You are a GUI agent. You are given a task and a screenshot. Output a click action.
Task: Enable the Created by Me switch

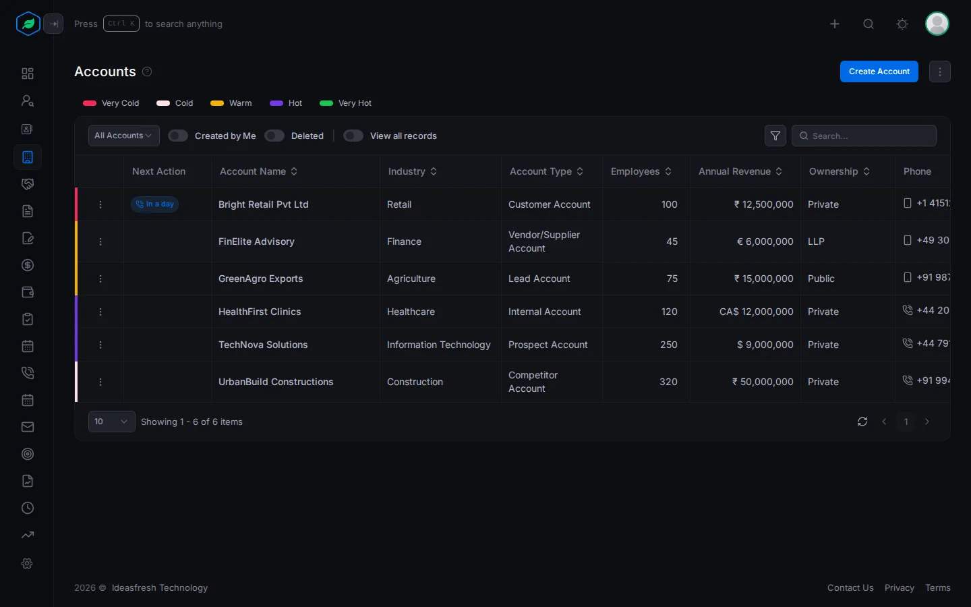click(178, 136)
